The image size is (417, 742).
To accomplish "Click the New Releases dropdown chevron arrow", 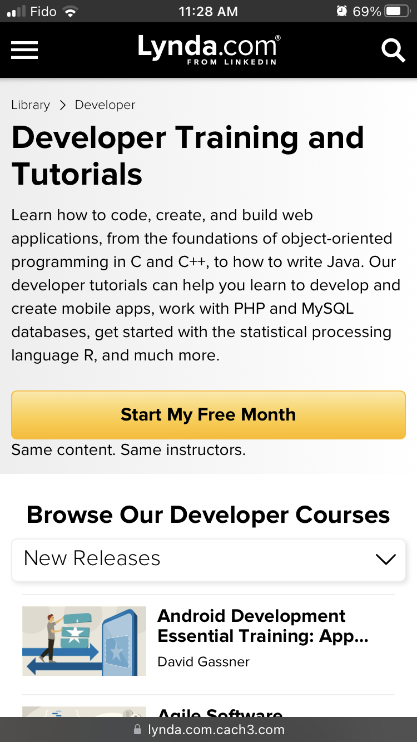I will (385, 560).
